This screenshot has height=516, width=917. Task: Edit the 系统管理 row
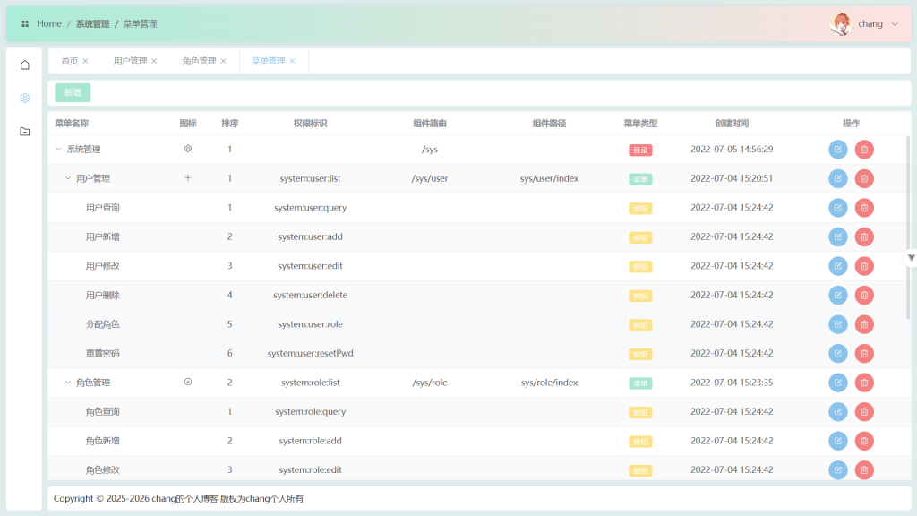click(x=837, y=150)
